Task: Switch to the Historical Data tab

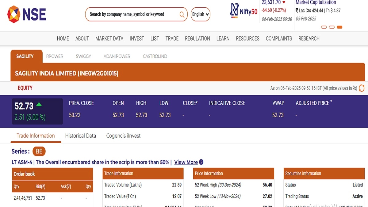Action: [x=80, y=136]
